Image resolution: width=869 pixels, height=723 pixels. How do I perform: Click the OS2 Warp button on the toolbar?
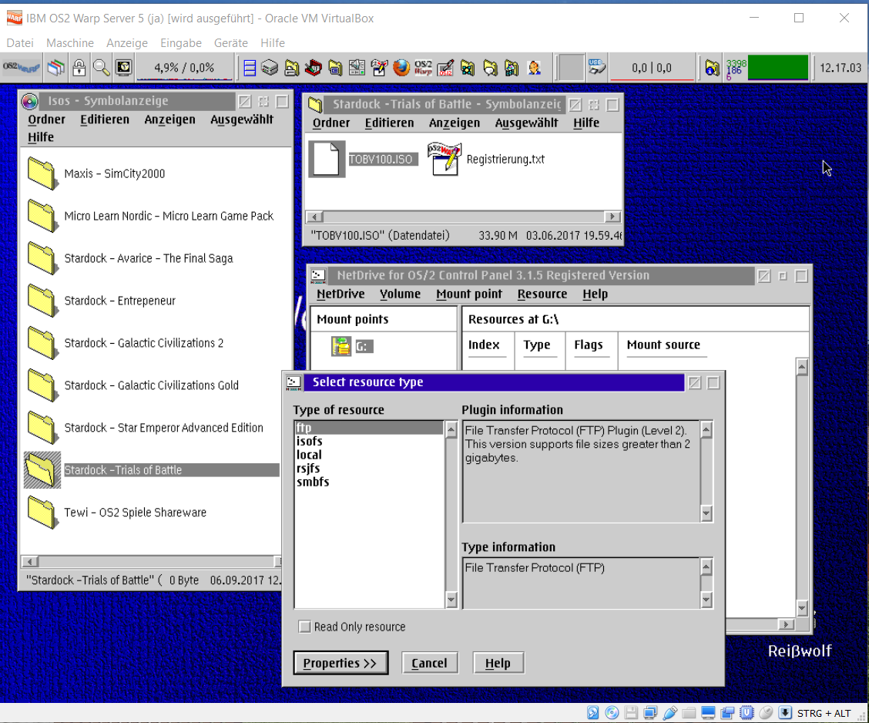point(21,68)
